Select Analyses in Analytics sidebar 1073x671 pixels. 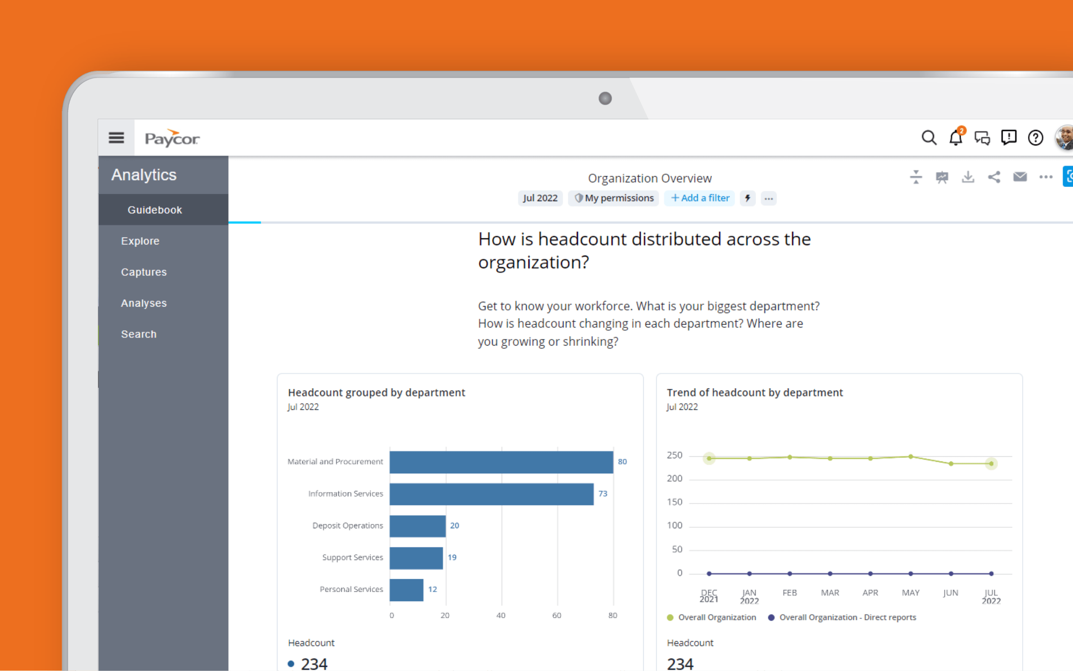pos(163,303)
